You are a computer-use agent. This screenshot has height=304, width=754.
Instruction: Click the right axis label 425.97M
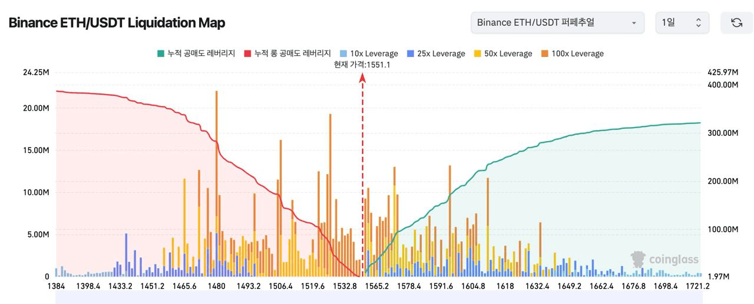(x=723, y=72)
